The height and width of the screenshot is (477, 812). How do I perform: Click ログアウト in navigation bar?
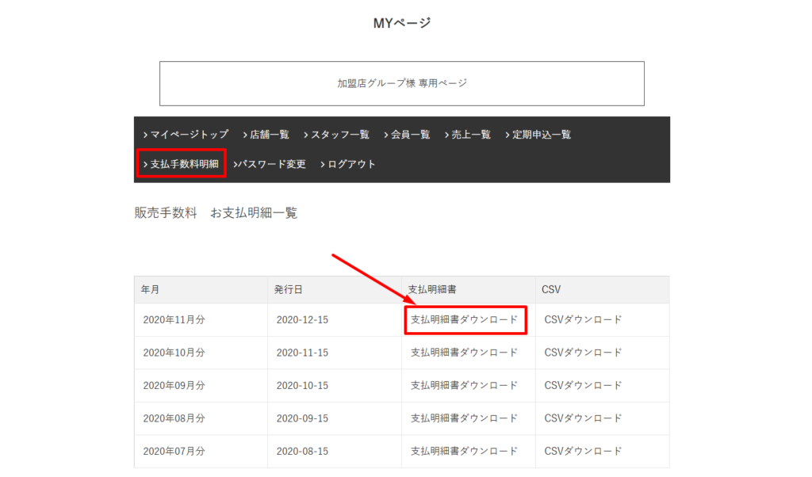tap(350, 164)
